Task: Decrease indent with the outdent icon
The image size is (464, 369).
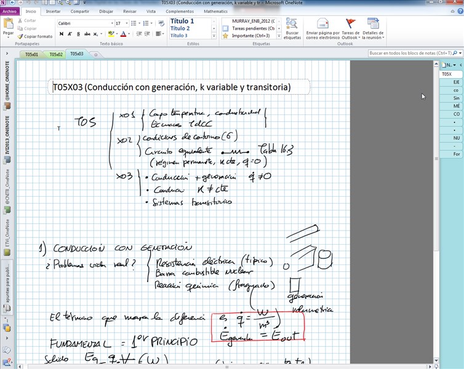Action: (x=139, y=34)
